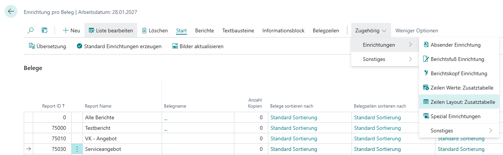Open the search magnifier icon
The image size is (503, 155).
coord(31,30)
